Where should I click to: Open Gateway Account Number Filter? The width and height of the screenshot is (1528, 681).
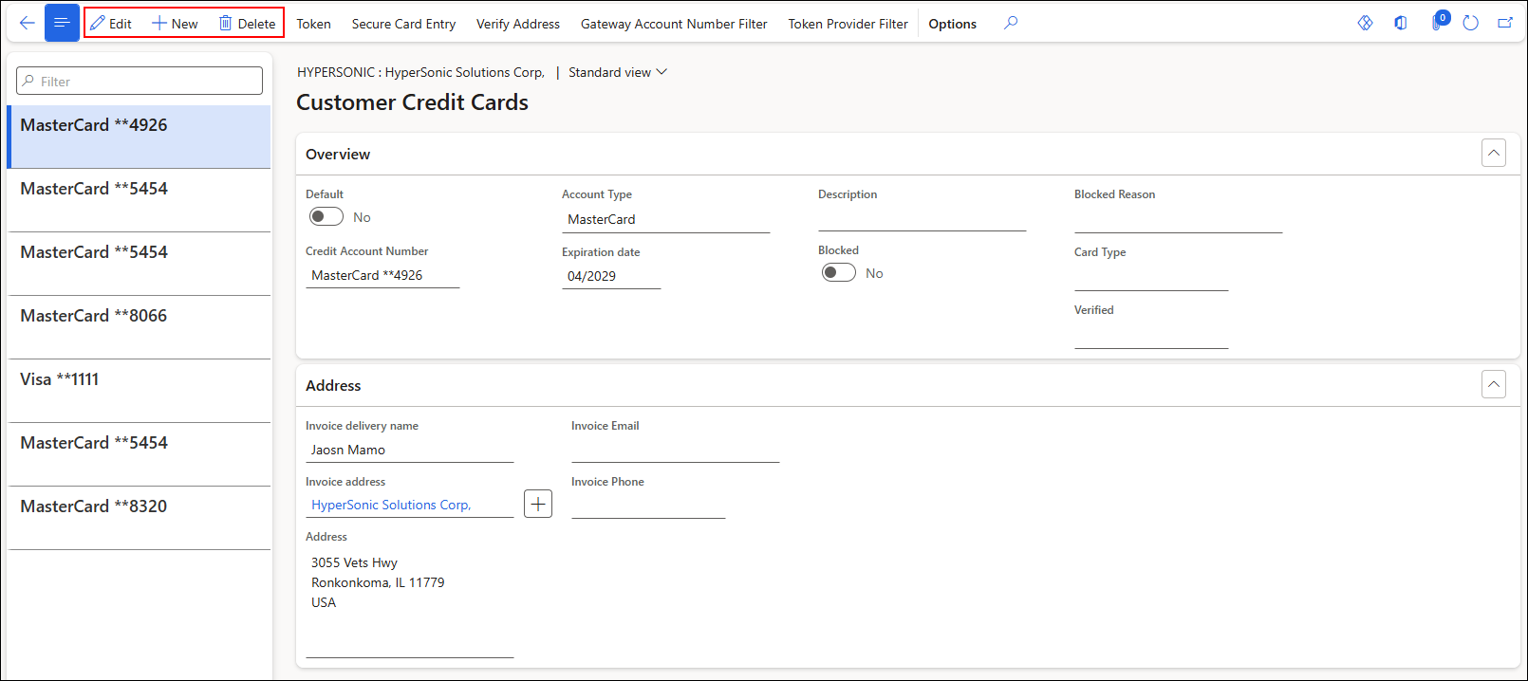[674, 24]
